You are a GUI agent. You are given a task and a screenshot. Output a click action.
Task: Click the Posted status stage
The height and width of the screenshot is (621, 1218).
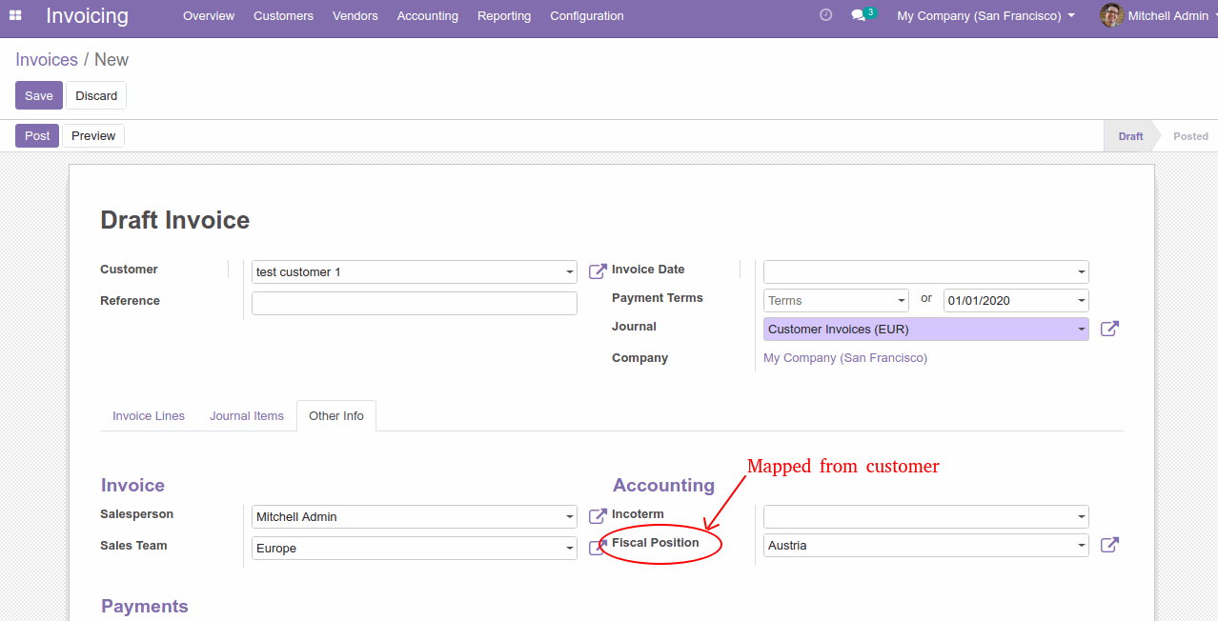click(x=1190, y=136)
